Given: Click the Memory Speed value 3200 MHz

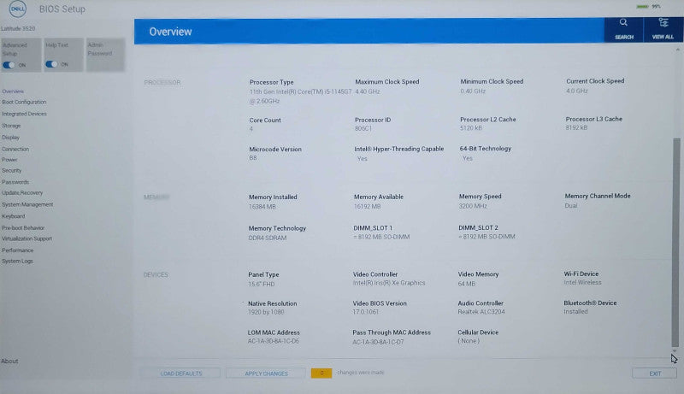Looking at the screenshot, I should [473, 206].
